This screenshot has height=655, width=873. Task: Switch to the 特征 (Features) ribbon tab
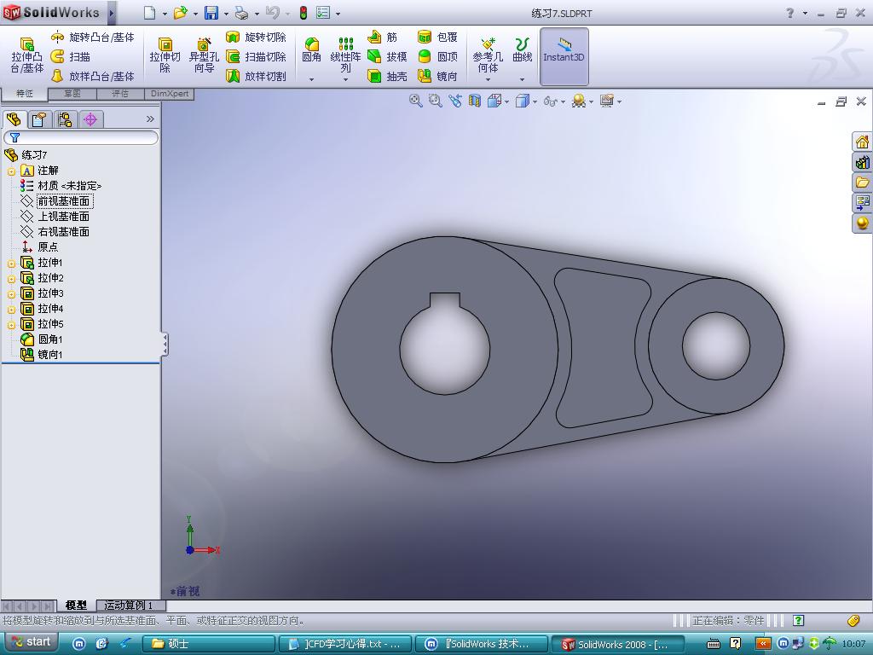pos(25,94)
